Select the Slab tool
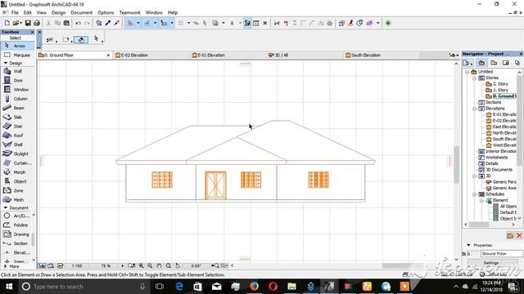 [x=17, y=117]
